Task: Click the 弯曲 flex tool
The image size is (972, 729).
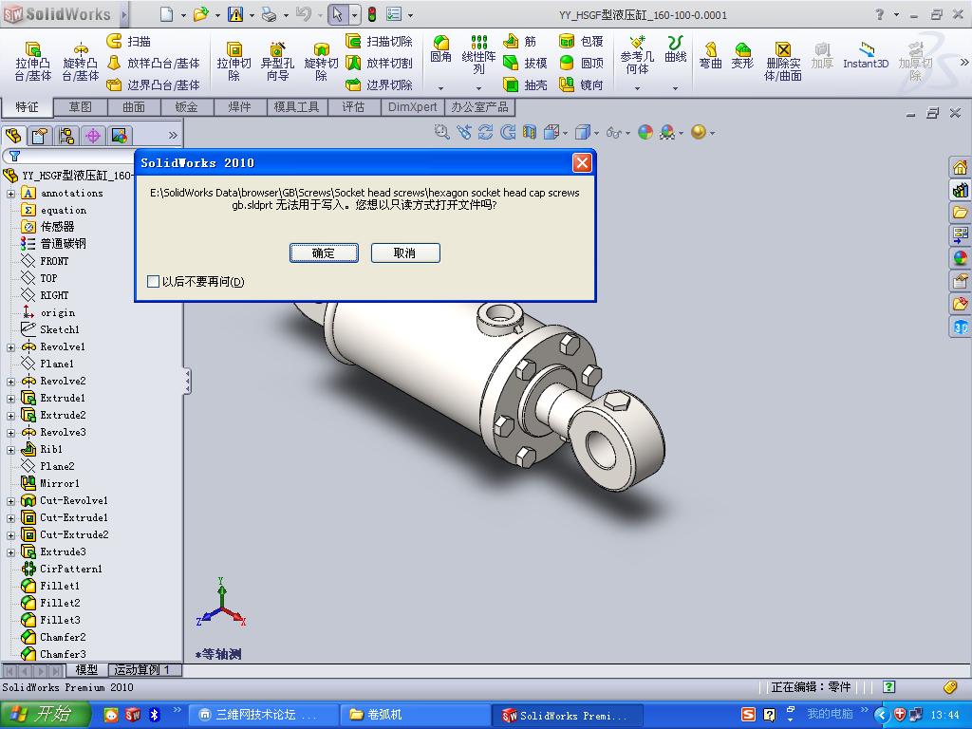Action: point(710,54)
